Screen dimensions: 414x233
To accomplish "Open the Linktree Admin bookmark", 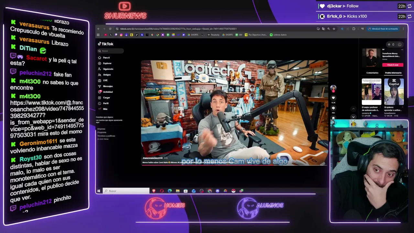I will (278, 35).
